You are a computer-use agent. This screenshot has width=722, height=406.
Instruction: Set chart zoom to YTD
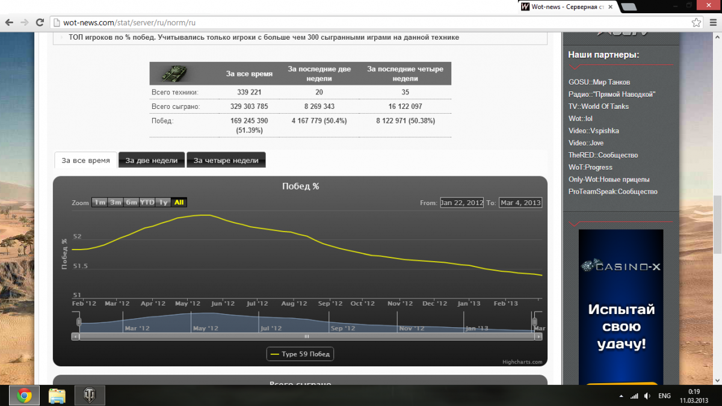pyautogui.click(x=147, y=203)
